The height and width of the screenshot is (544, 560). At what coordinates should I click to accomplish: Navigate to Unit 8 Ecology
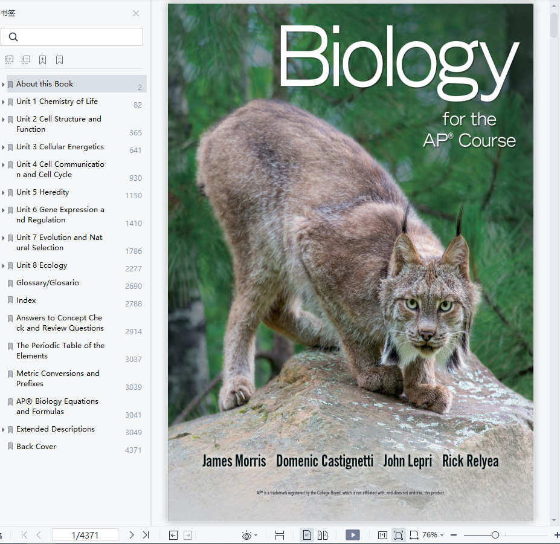tap(42, 265)
